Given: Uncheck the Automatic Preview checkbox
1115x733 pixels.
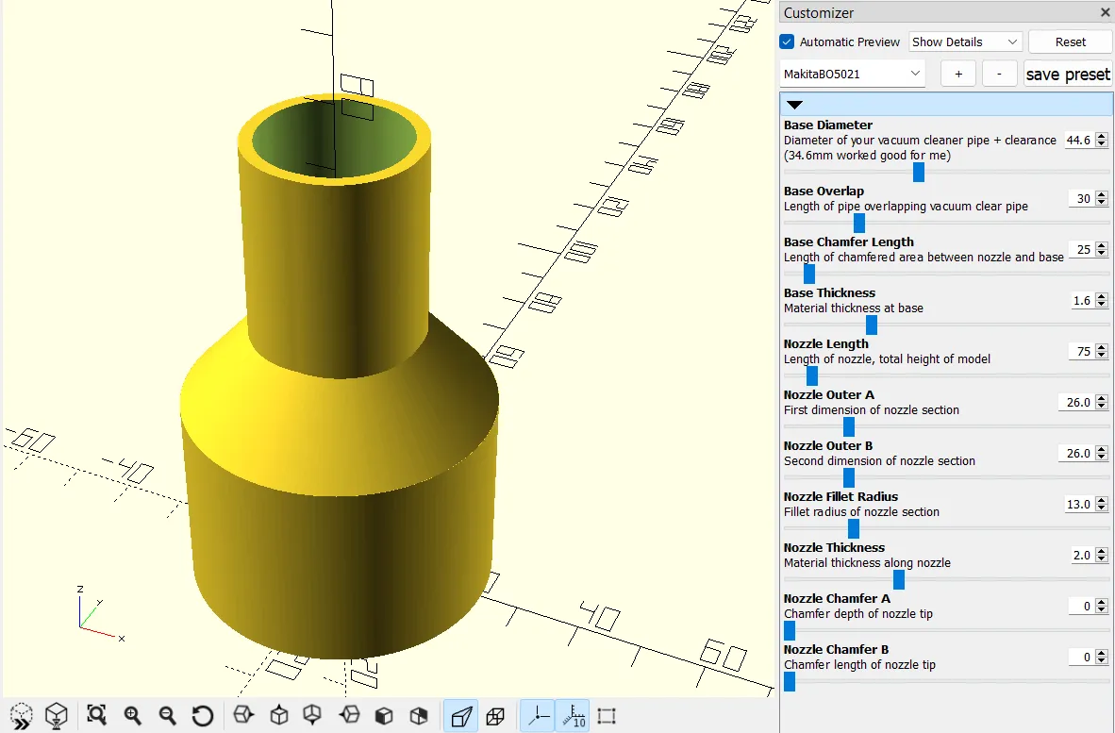Looking at the screenshot, I should point(787,42).
